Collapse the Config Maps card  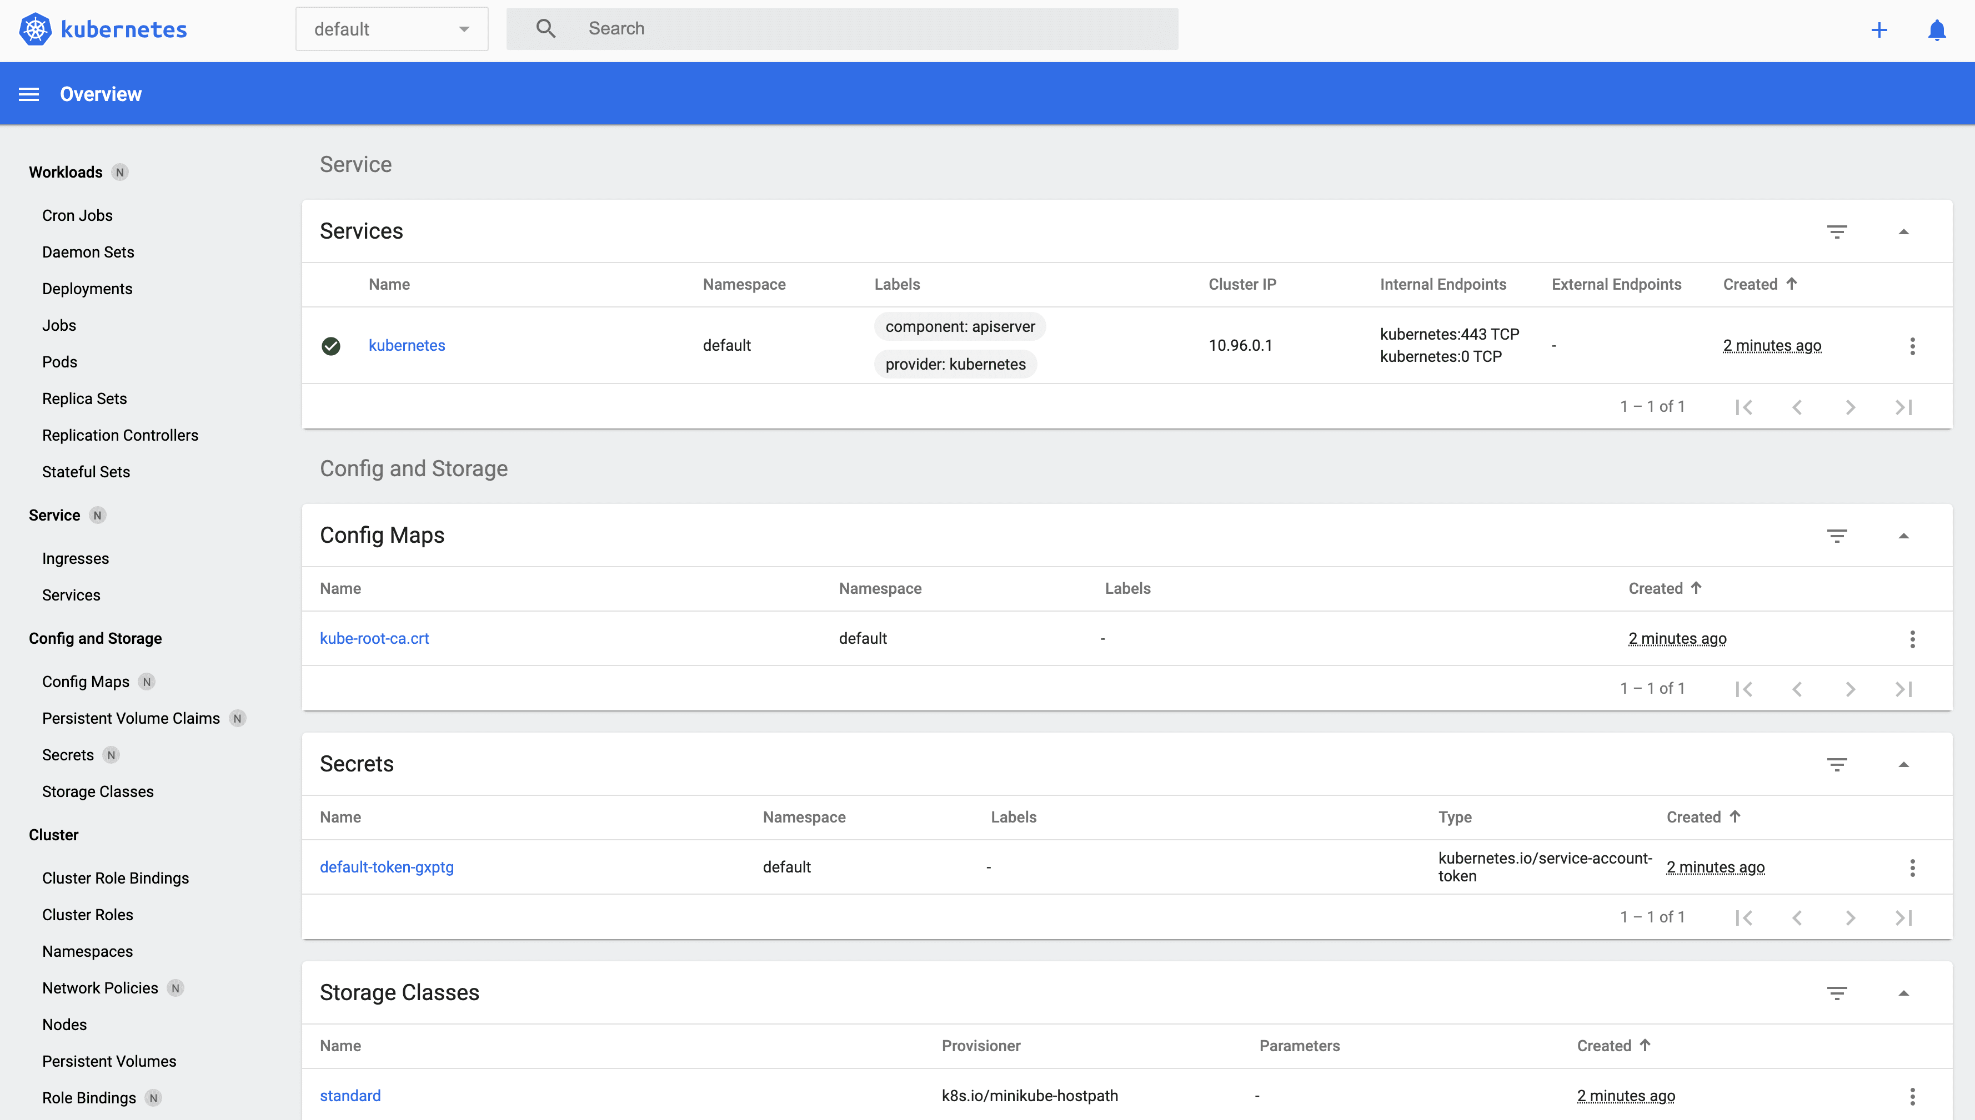click(x=1903, y=536)
